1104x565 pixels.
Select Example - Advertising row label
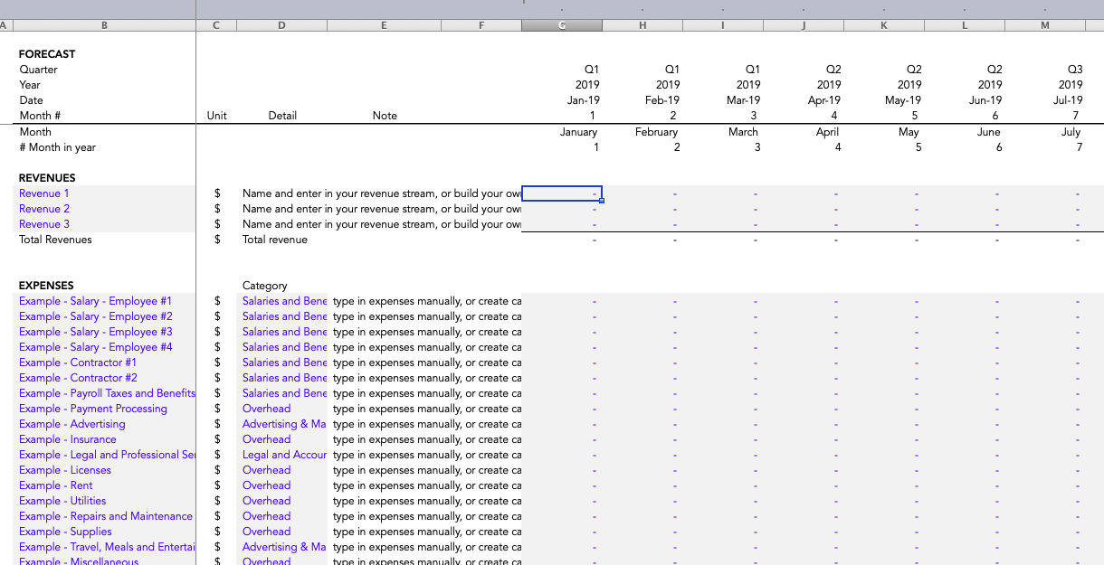(72, 424)
